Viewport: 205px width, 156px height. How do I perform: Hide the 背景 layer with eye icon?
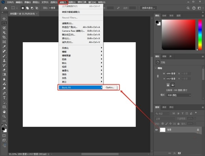coord(157,130)
